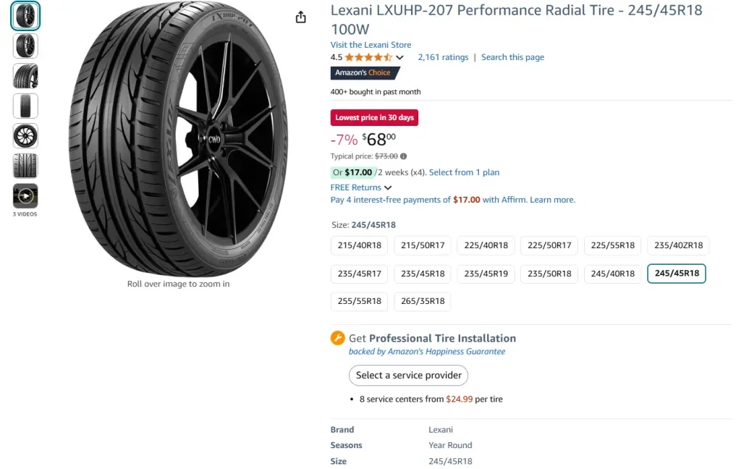
Task: Select the tread close-up thumbnail
Action: click(x=25, y=166)
